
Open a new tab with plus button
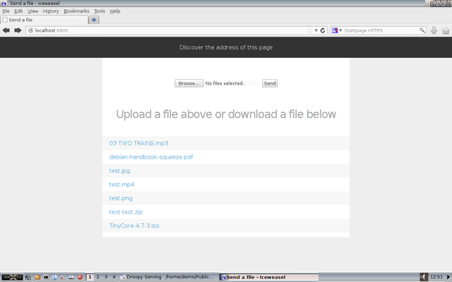pyautogui.click(x=95, y=20)
